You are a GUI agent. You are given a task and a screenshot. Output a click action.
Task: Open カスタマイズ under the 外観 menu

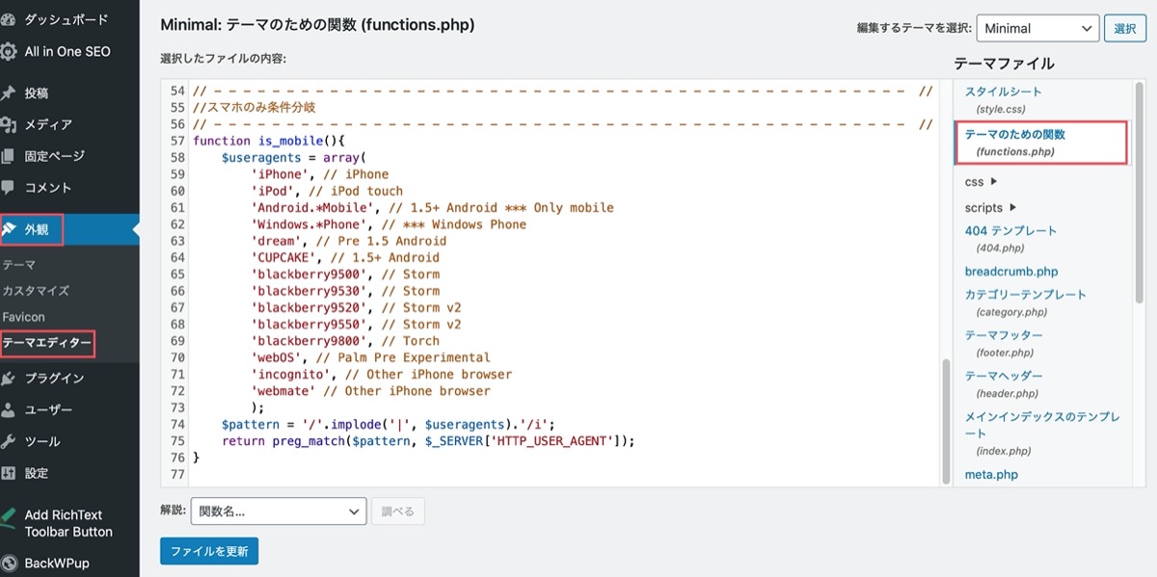click(36, 291)
